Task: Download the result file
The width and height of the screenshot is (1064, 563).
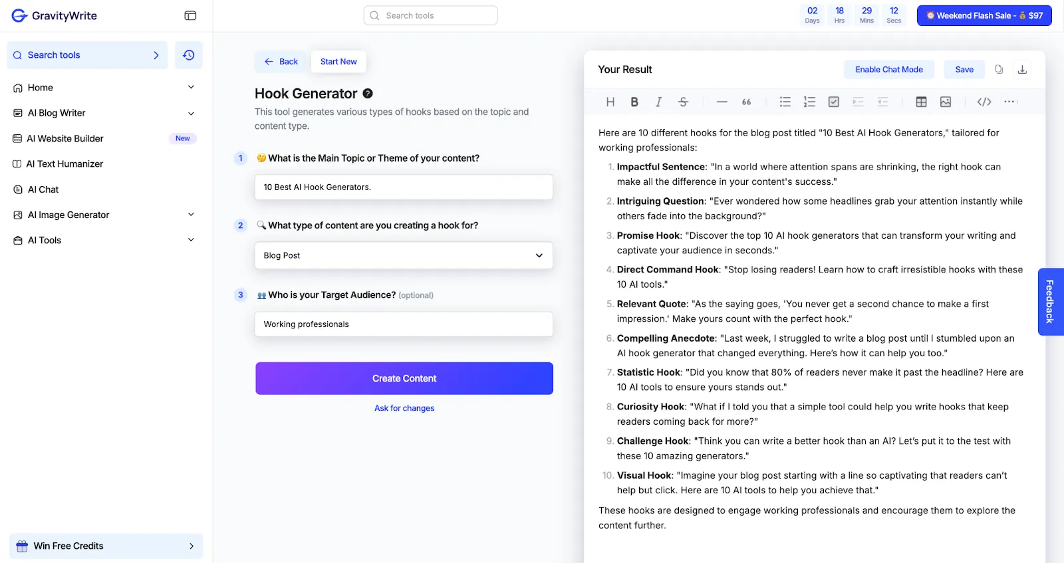Action: click(1023, 69)
